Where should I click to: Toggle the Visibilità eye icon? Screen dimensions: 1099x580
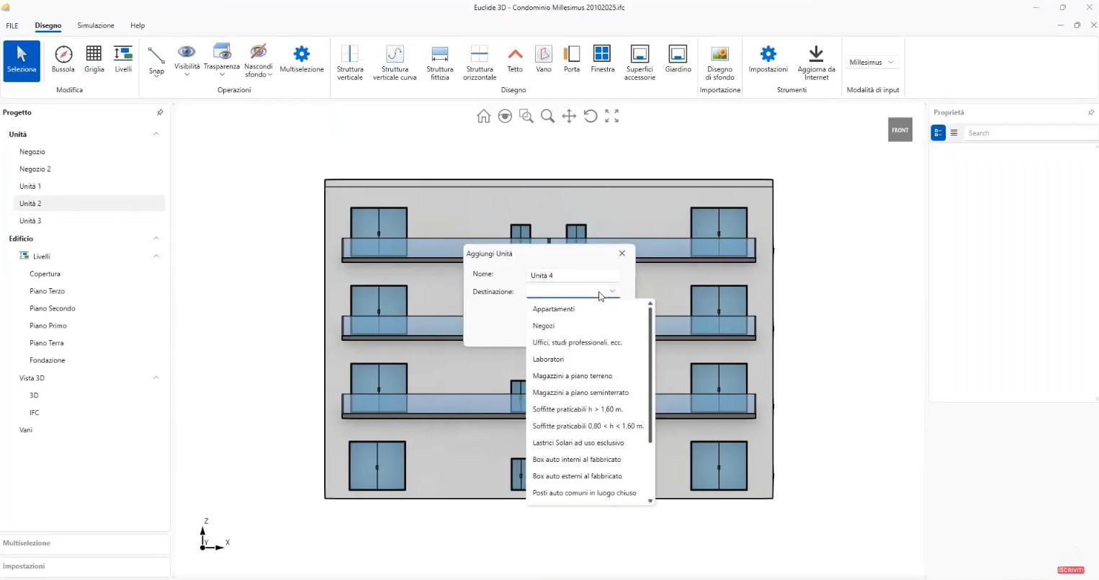(187, 57)
